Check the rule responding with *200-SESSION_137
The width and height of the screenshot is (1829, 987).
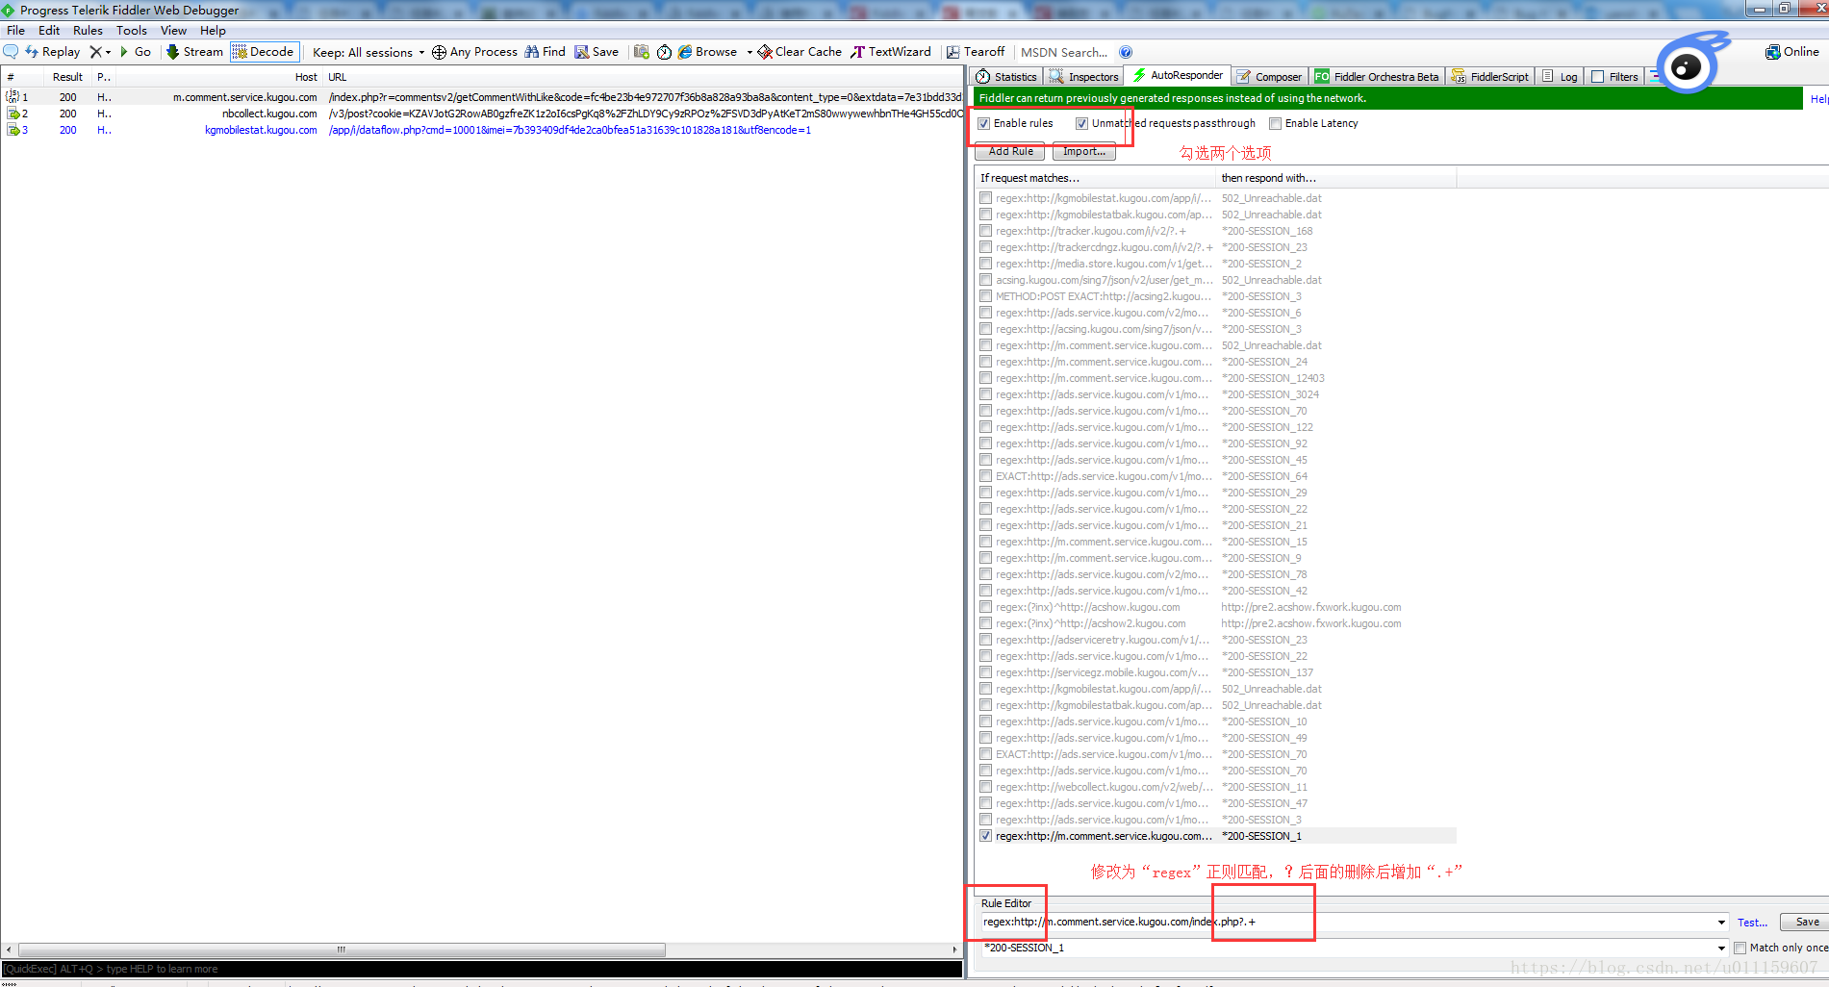click(x=985, y=672)
